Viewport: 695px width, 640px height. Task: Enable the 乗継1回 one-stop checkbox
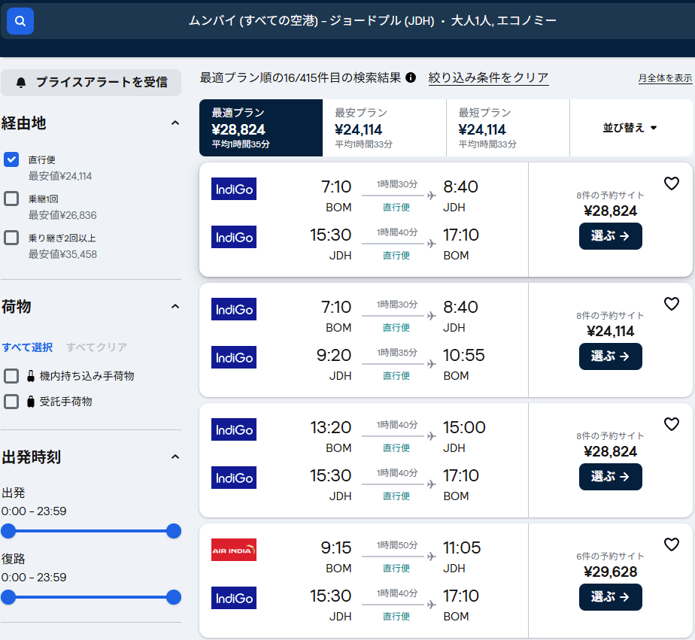point(11,199)
